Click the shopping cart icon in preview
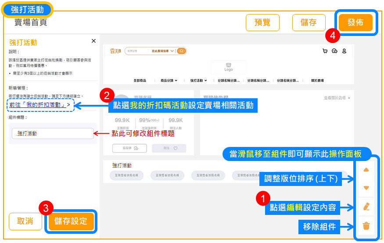The height and width of the screenshot is (243, 384). (325, 51)
